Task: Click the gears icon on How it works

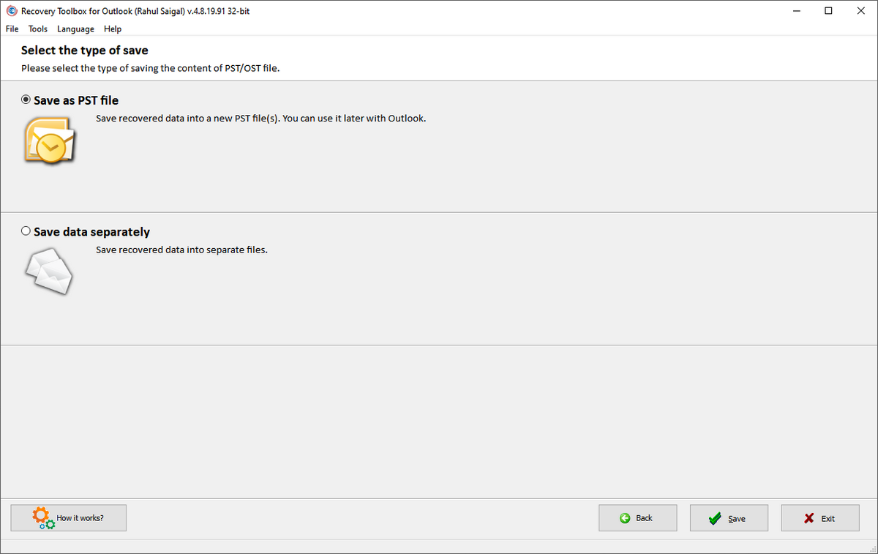Action: coord(43,518)
